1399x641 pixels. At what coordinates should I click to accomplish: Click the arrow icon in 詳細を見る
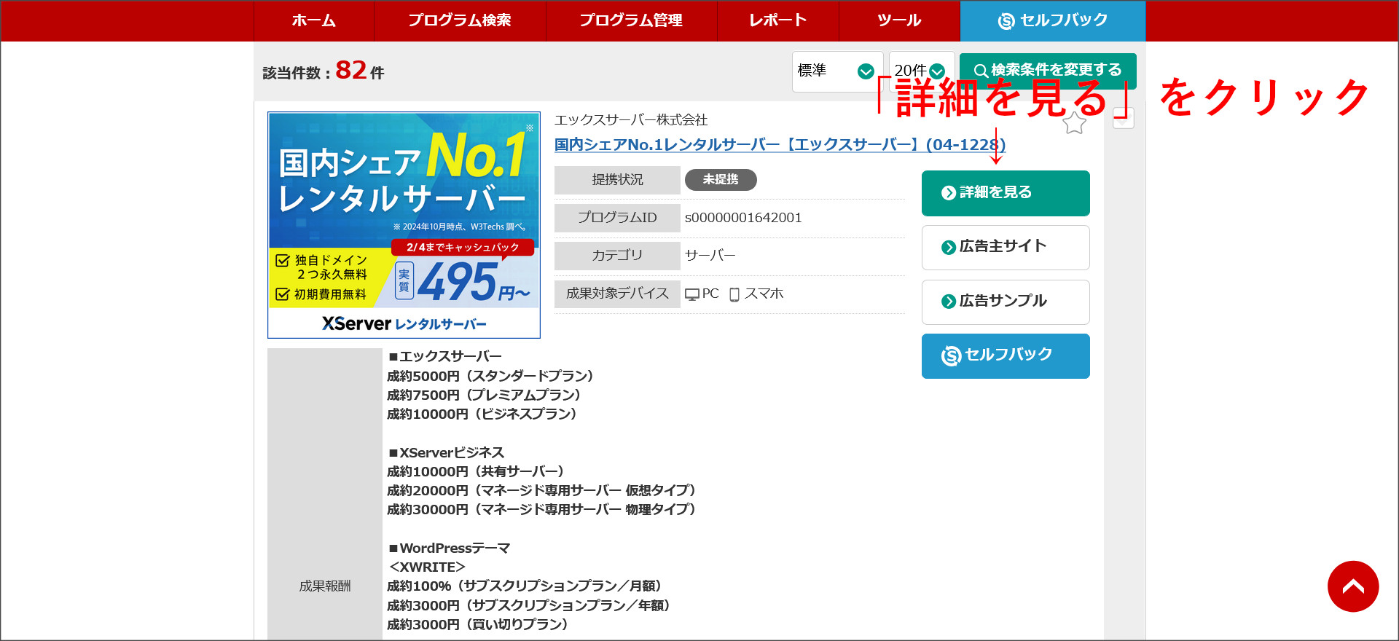[x=948, y=193]
